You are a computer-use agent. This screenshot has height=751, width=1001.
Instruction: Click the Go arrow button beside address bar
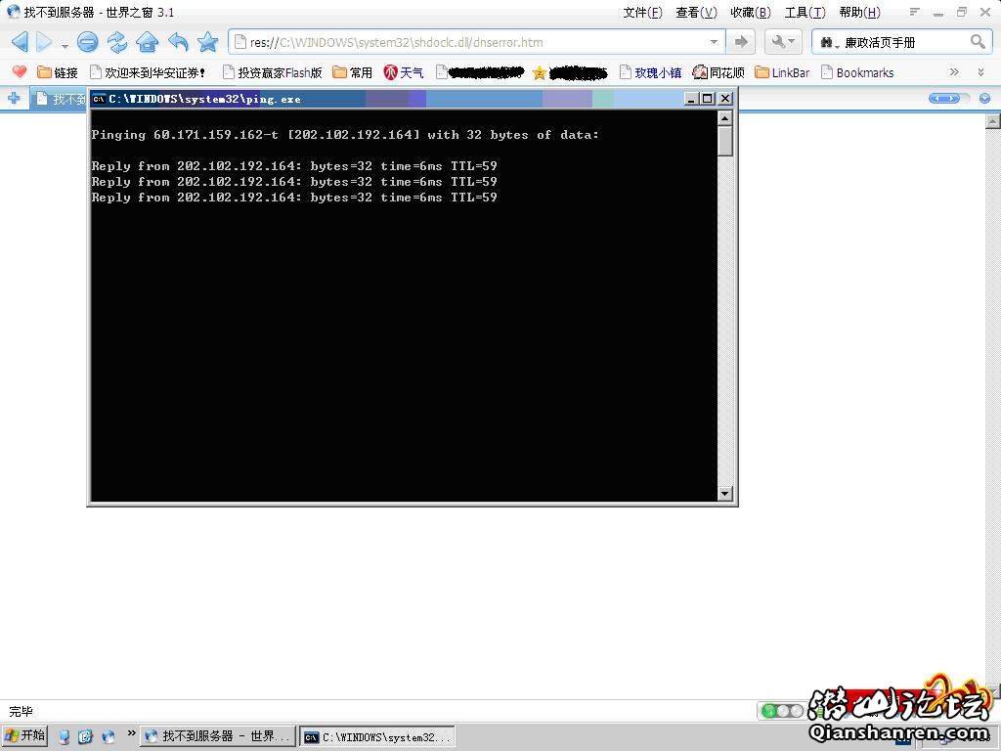(741, 42)
